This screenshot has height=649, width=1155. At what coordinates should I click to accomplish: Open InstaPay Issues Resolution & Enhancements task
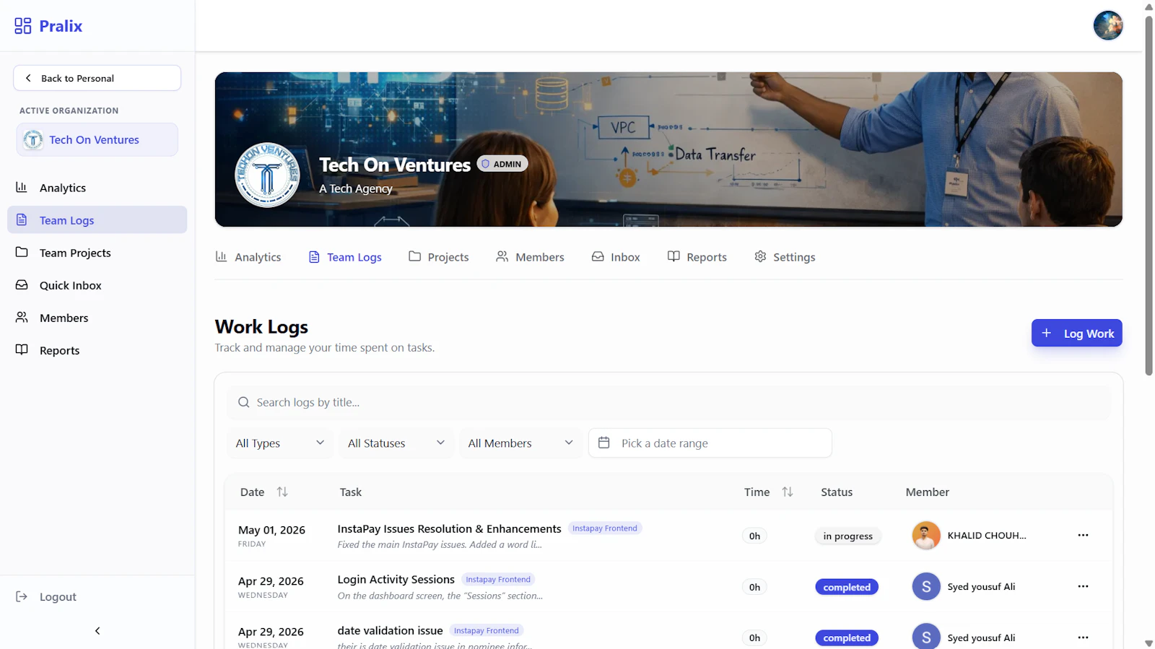pos(449,528)
